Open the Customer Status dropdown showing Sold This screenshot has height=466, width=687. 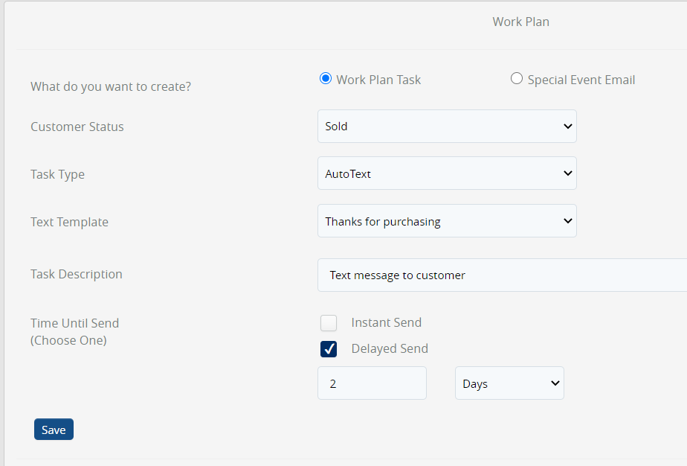click(446, 127)
